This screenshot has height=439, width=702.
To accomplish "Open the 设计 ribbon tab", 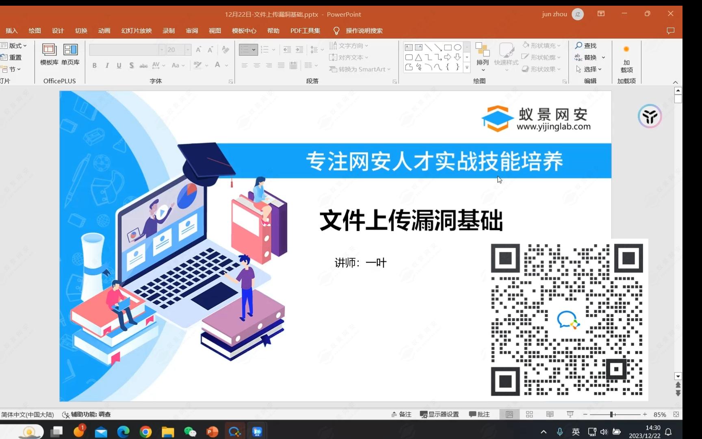I will (58, 30).
